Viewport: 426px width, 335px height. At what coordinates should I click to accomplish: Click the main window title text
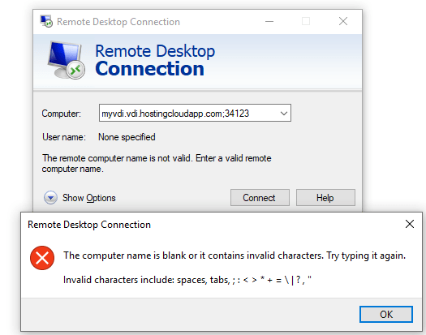(x=118, y=22)
